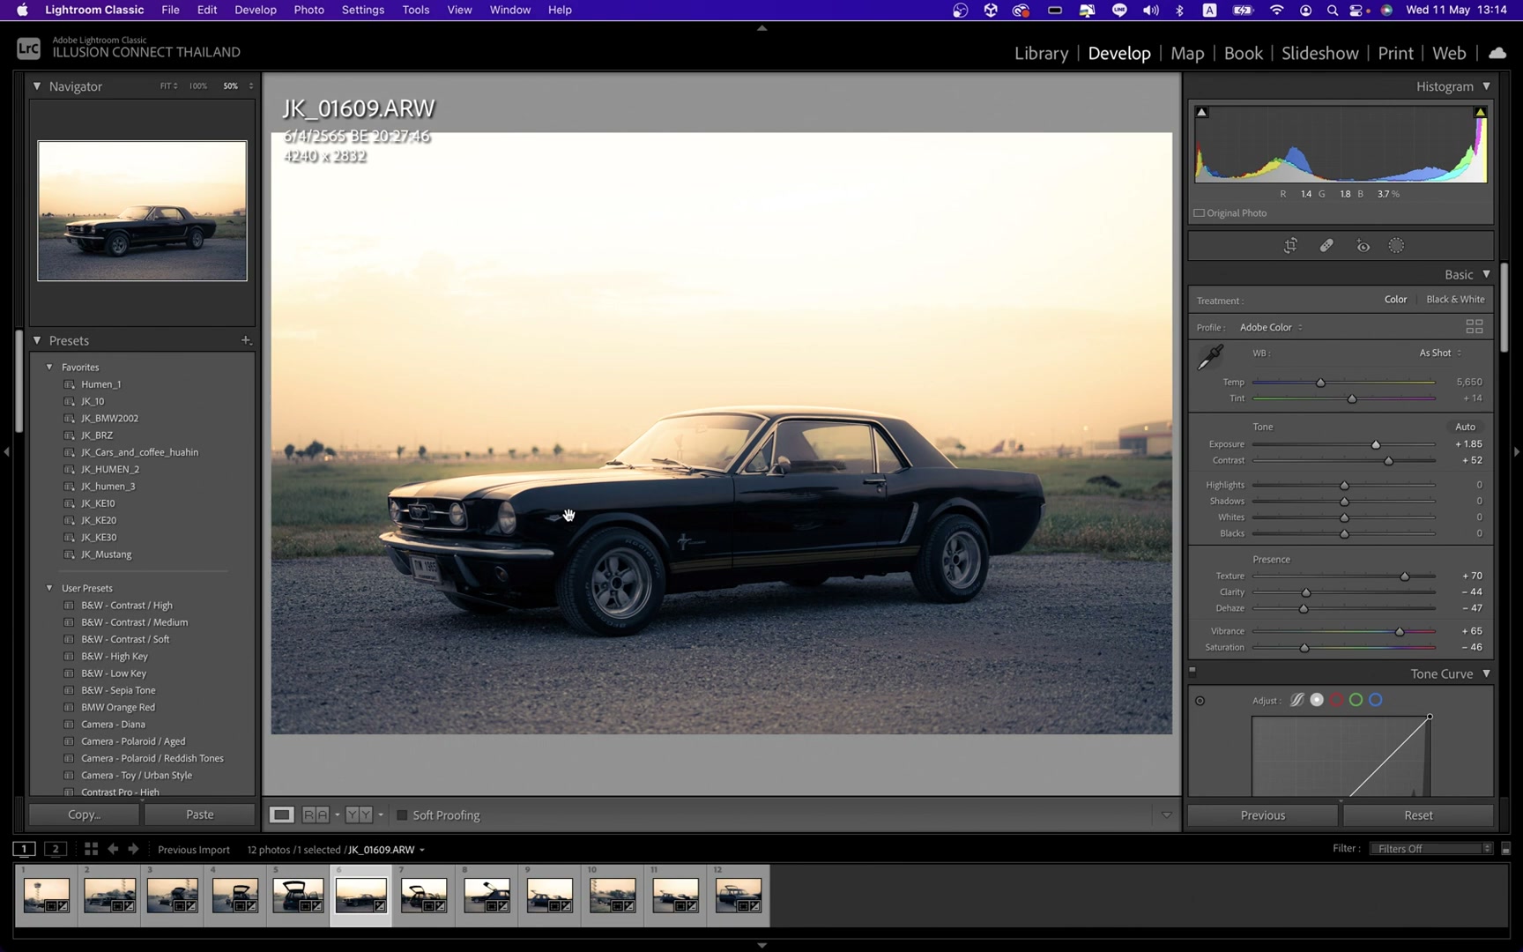This screenshot has width=1523, height=952.
Task: Toggle the filter switch beside Filters Off
Action: 1505,849
